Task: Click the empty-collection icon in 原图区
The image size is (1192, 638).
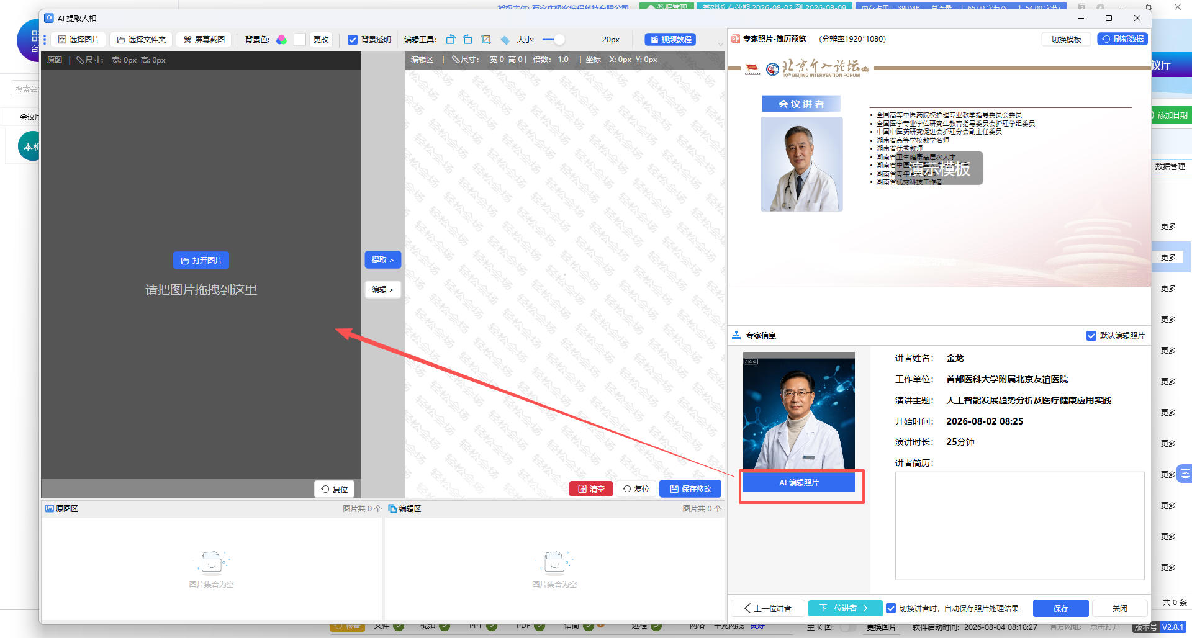Action: click(212, 562)
